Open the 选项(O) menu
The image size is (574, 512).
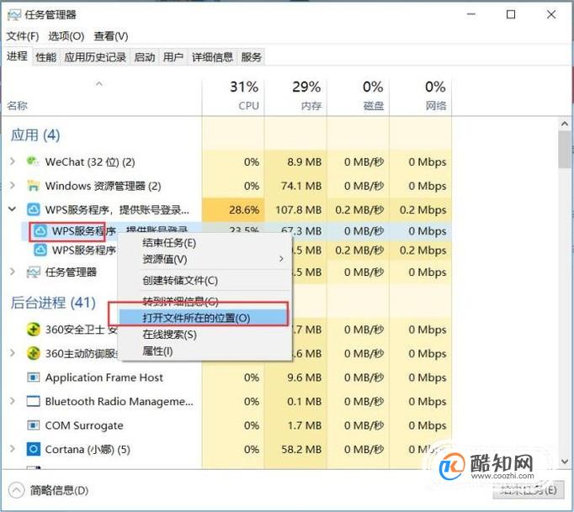(x=66, y=36)
